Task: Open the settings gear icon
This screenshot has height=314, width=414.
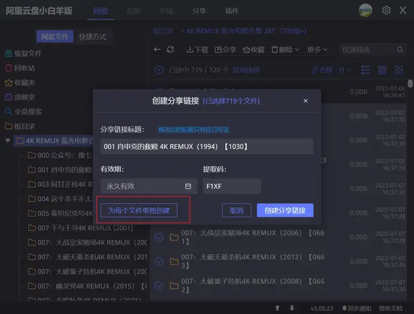Action: point(386,11)
